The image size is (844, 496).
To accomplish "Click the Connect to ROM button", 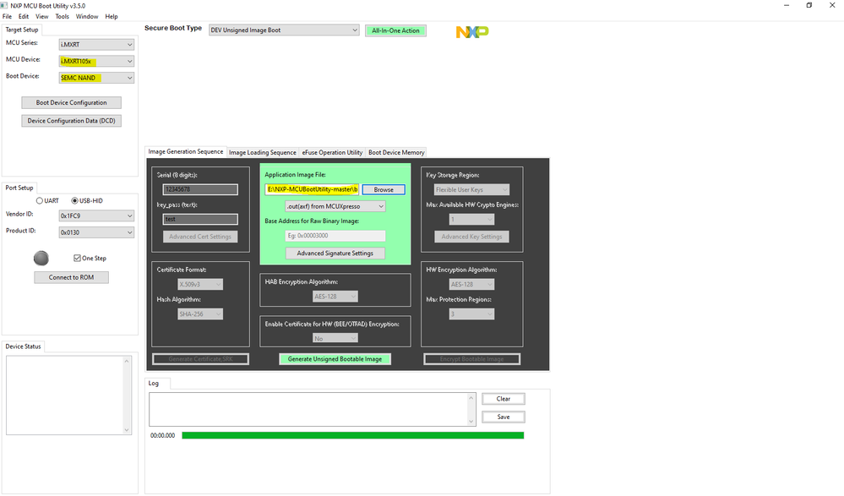I will tap(72, 277).
